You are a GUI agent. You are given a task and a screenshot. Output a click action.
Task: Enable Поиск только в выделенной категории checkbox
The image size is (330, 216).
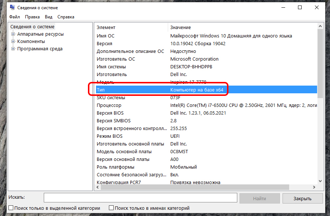click(11, 208)
